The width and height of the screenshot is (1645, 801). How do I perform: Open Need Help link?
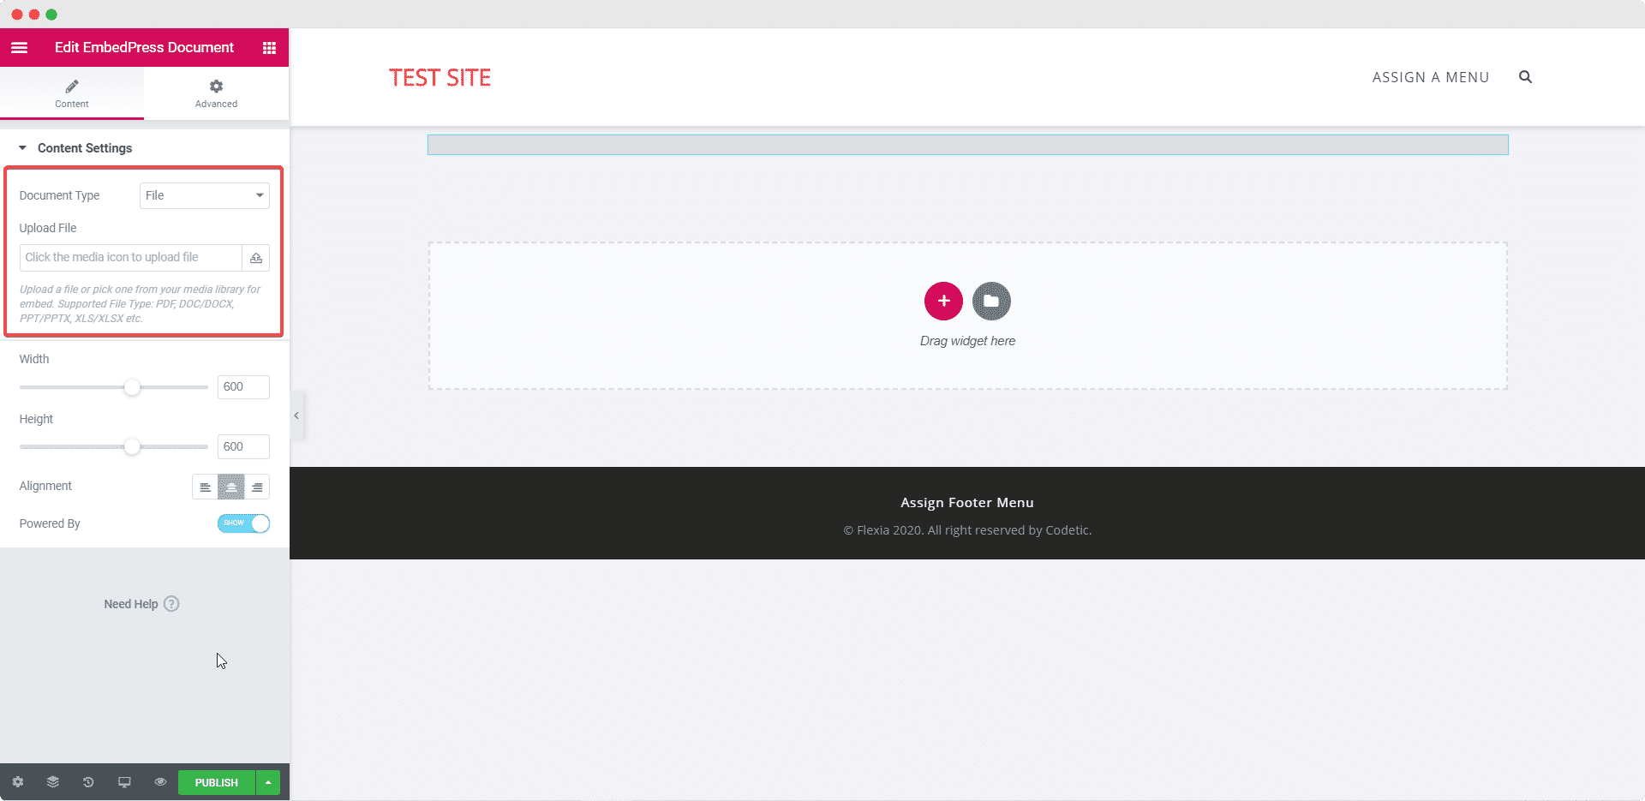point(141,603)
